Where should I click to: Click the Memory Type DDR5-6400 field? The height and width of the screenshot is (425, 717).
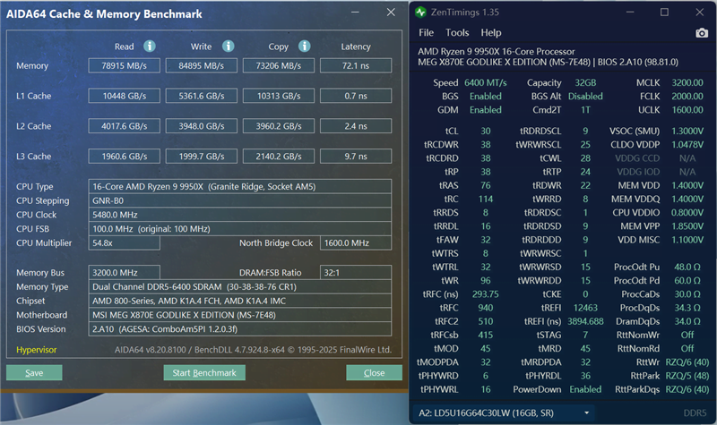239,286
